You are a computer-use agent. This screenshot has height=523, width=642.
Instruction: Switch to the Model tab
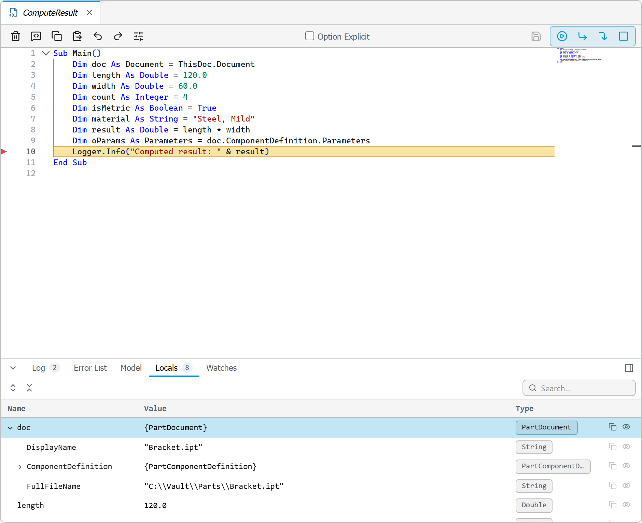(x=131, y=368)
